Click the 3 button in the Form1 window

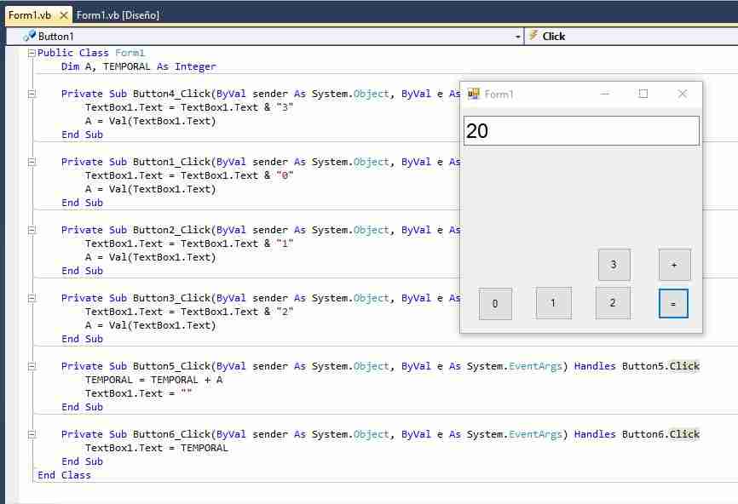click(614, 265)
